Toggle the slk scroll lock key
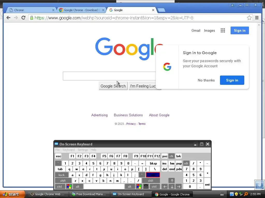The height and width of the screenshot is (198, 265). 171,156
